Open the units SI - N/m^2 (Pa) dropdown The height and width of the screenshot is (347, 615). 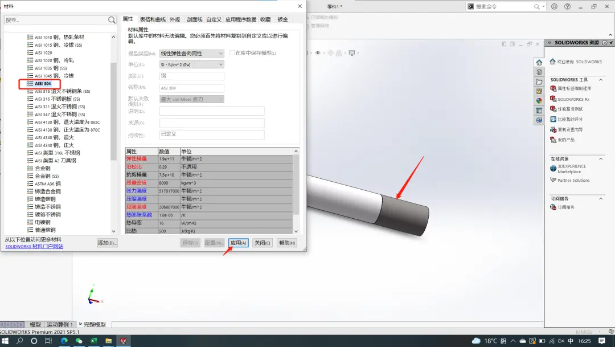pos(192,64)
